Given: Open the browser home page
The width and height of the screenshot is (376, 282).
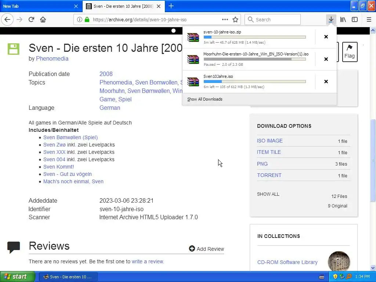Looking at the screenshot, I should point(43,19).
